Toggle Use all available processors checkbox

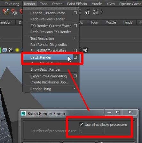[81, 125]
